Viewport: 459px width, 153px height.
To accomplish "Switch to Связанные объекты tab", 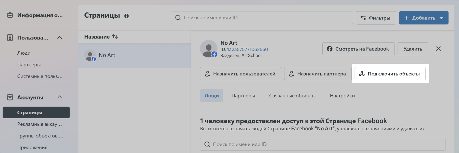I will tap(292, 96).
